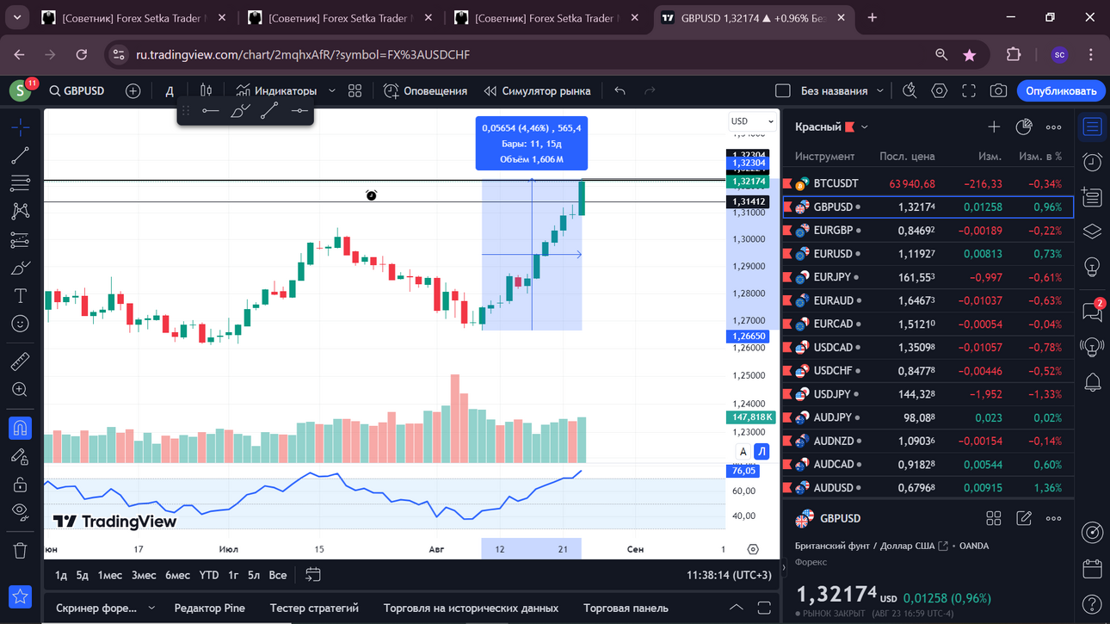Select the EURUSD row in watchlist
The height and width of the screenshot is (624, 1110).
point(928,254)
